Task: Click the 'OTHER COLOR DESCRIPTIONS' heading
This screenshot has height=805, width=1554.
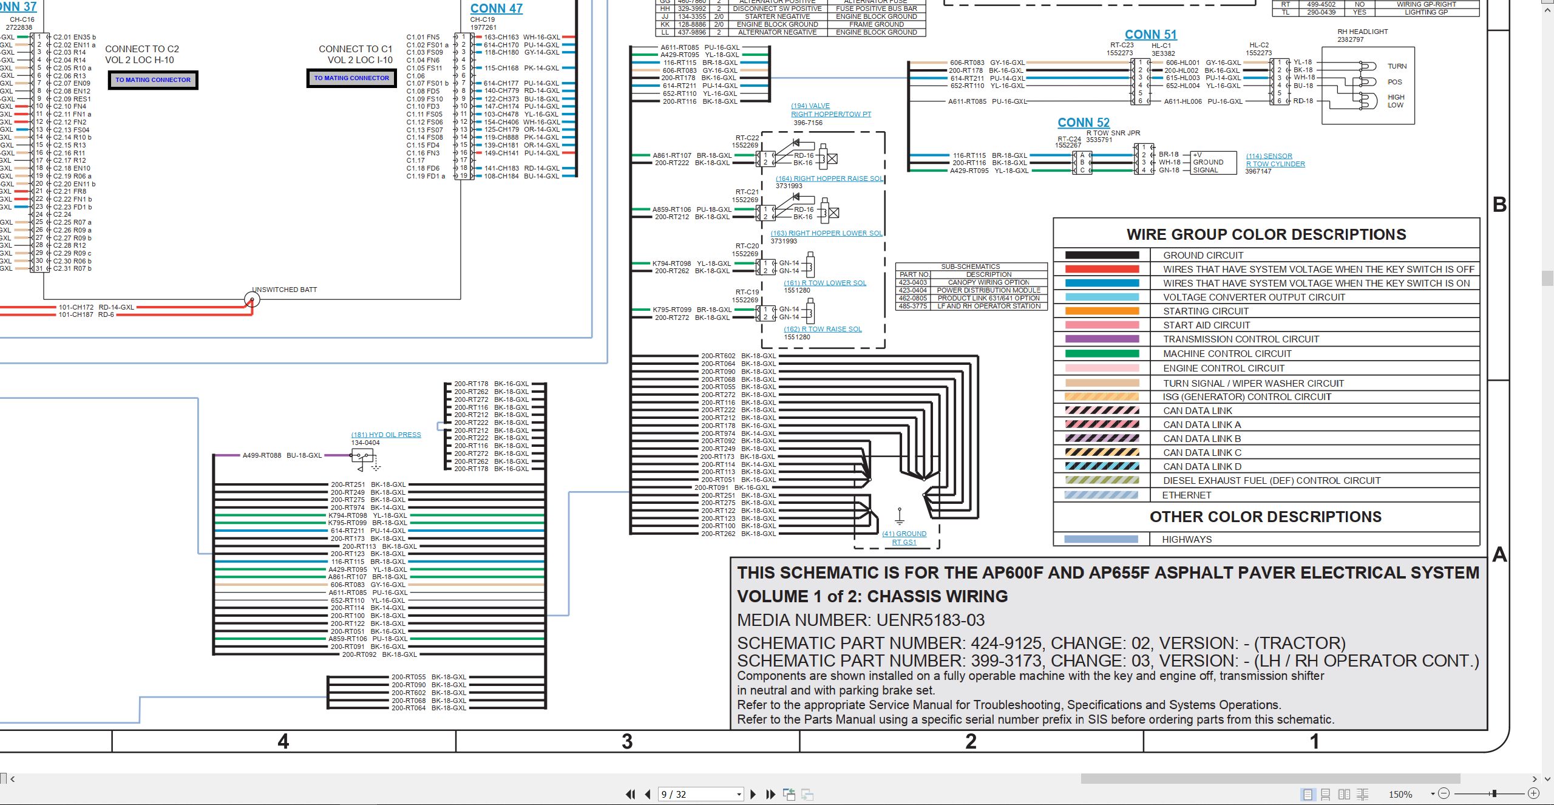Action: pyautogui.click(x=1265, y=517)
